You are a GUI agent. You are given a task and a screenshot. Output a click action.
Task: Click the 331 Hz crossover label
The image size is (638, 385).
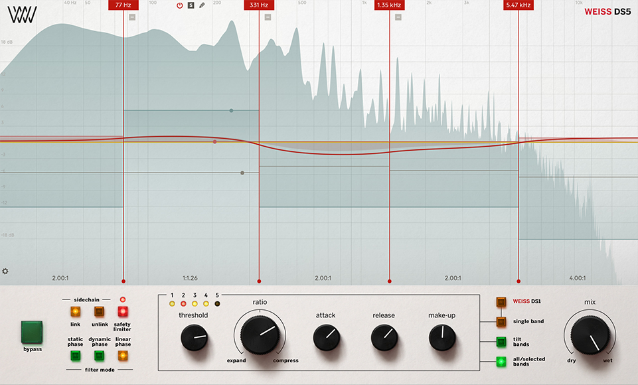tap(259, 5)
